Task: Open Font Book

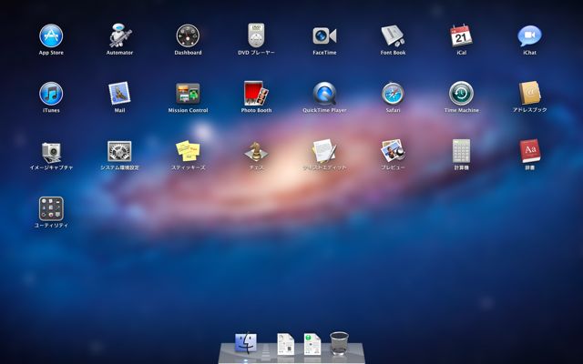Action: point(393,36)
